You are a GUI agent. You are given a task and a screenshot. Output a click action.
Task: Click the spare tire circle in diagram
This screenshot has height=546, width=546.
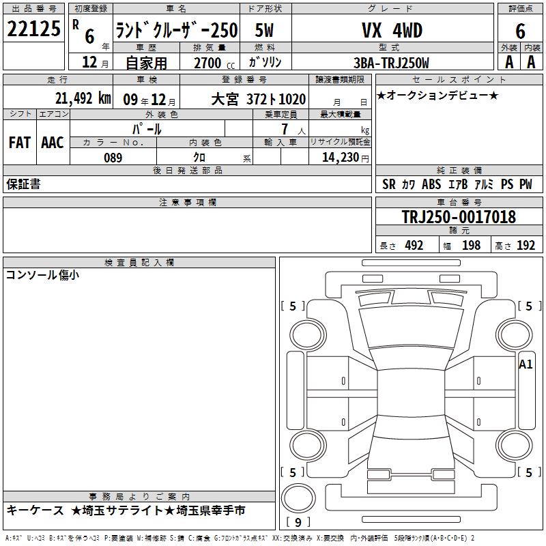[298, 498]
